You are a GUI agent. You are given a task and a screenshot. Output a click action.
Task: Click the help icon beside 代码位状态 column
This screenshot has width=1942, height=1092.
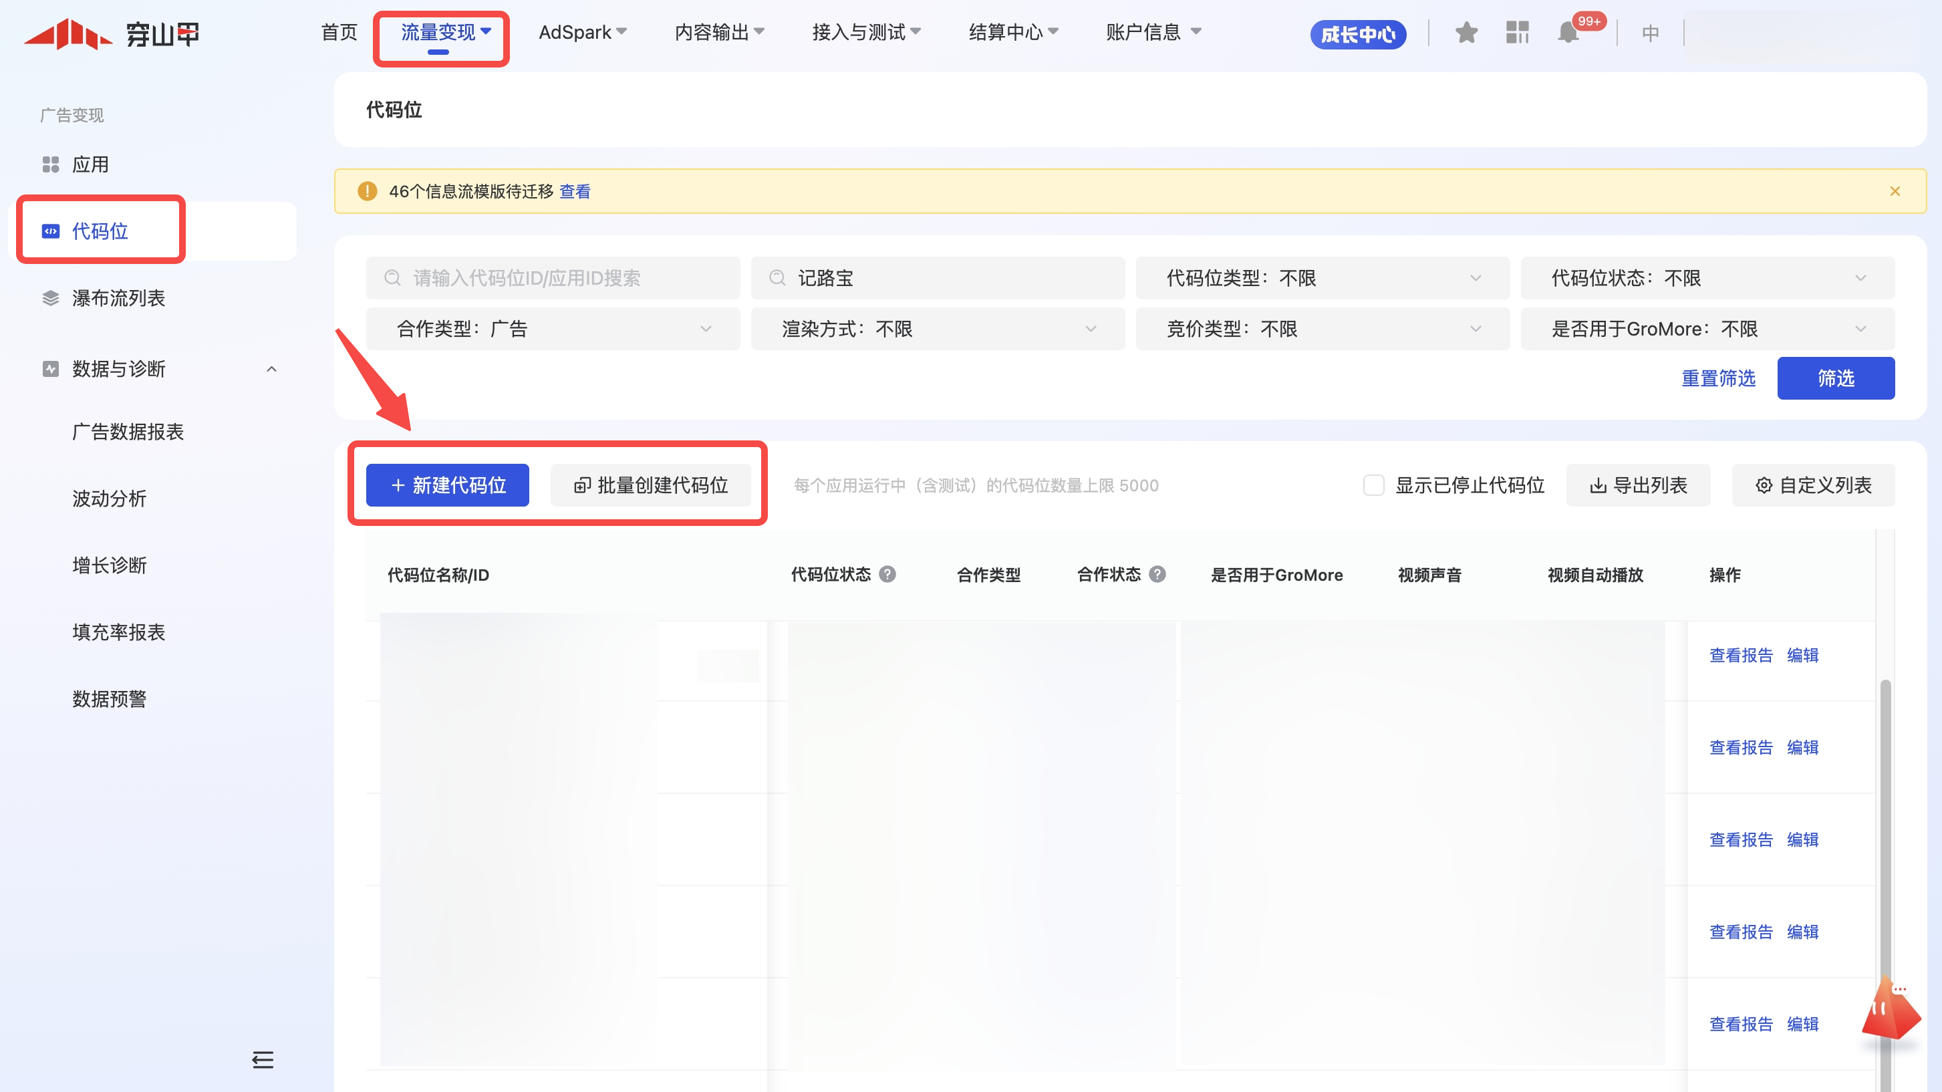click(887, 574)
